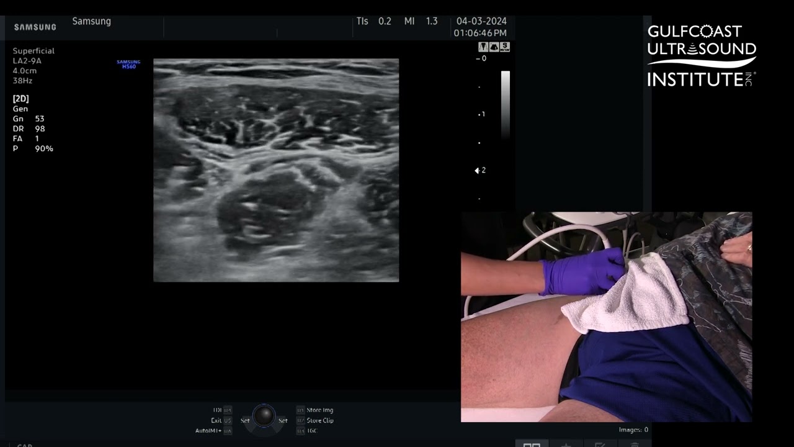Click the grayscale map bar
Image resolution: width=794 pixels, height=447 pixels.
tap(506, 104)
